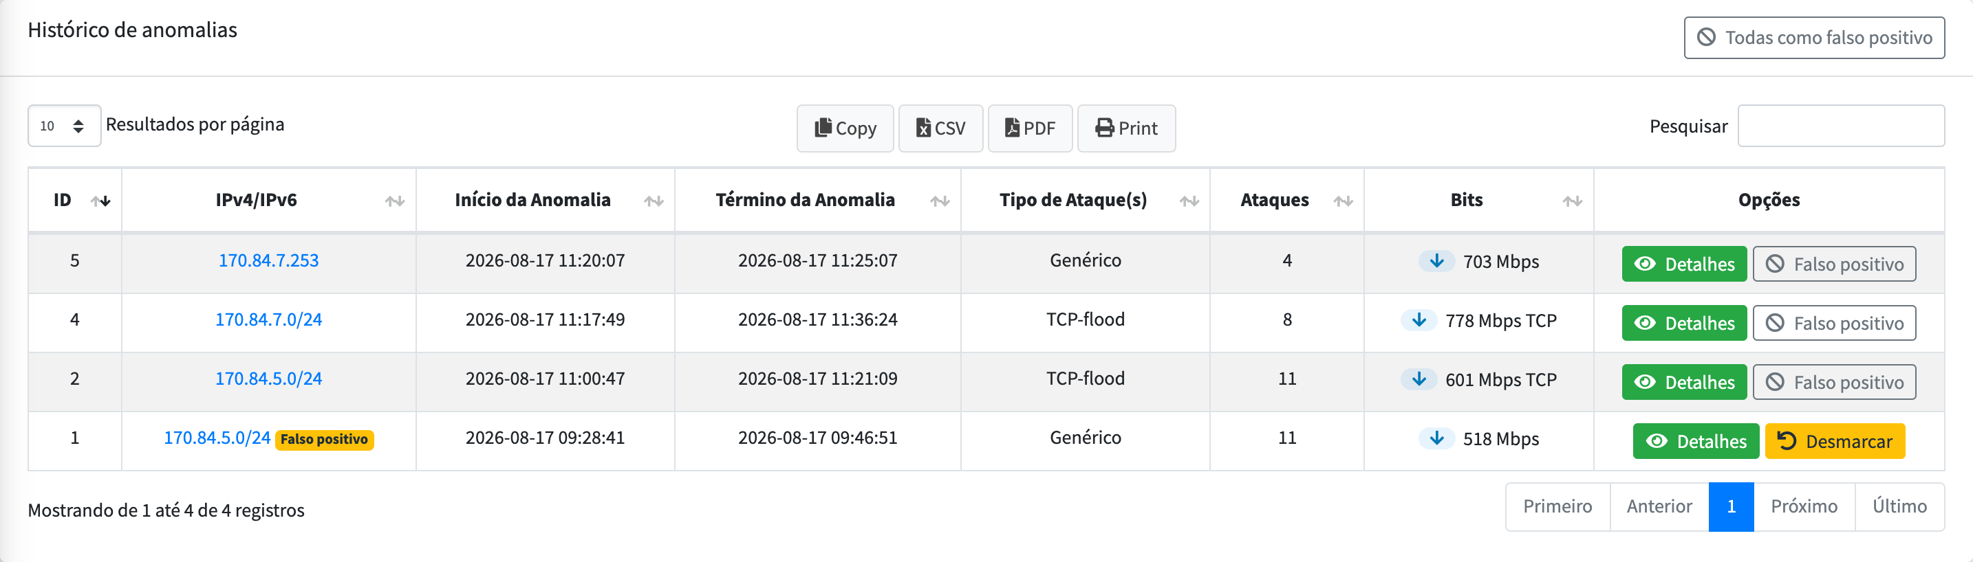The height and width of the screenshot is (562, 1973).
Task: Focus the Pesquisar search field
Action: point(1840,126)
